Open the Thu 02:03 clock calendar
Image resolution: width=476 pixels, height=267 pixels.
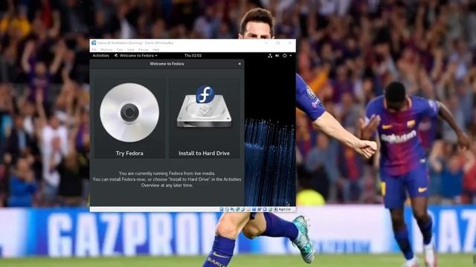pos(193,56)
